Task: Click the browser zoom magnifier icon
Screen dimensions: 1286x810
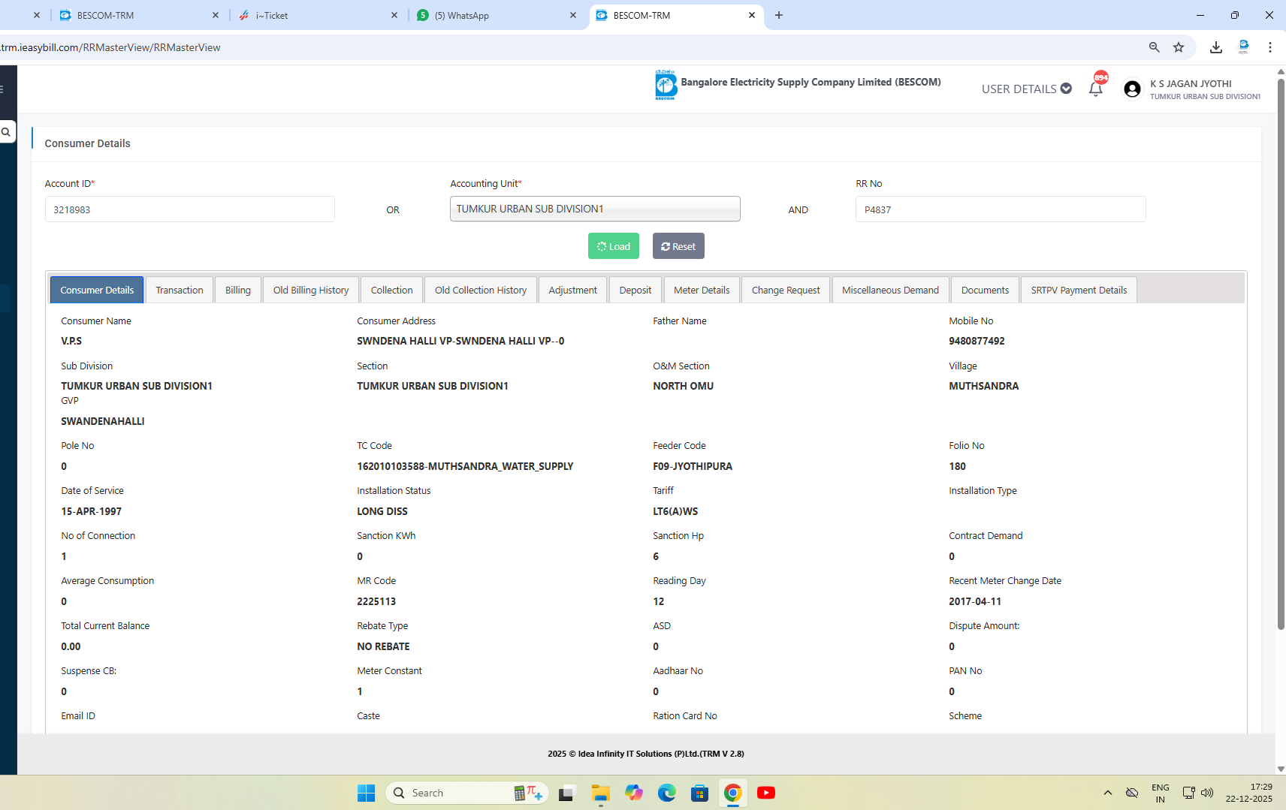Action: coord(1155,47)
